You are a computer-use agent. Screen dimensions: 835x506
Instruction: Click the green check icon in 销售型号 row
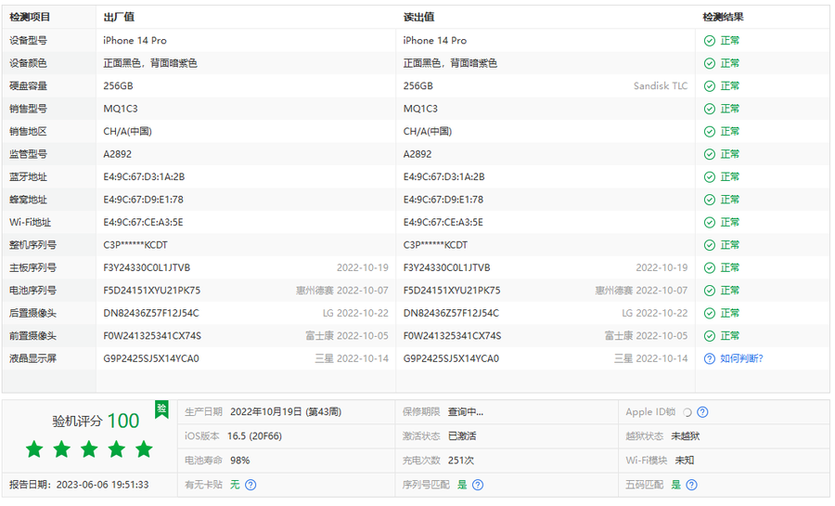(x=710, y=109)
